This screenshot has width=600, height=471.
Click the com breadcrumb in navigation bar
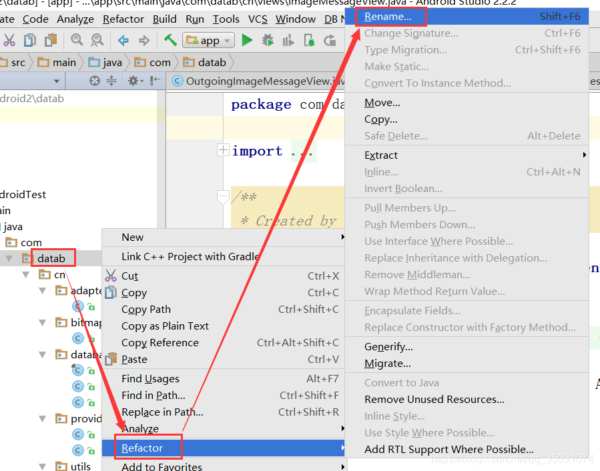coord(152,62)
